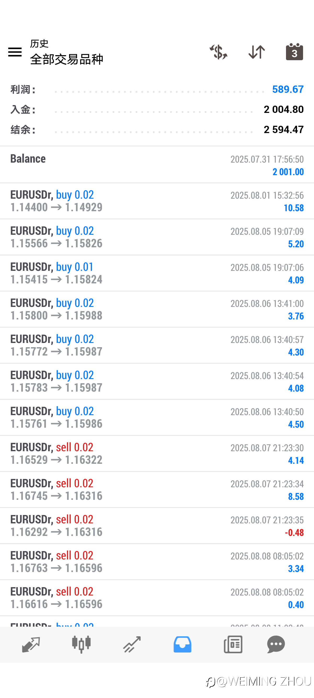Expand the Balance 2 001.00 deposit entry
The image size is (314, 698).
pyautogui.click(x=157, y=165)
